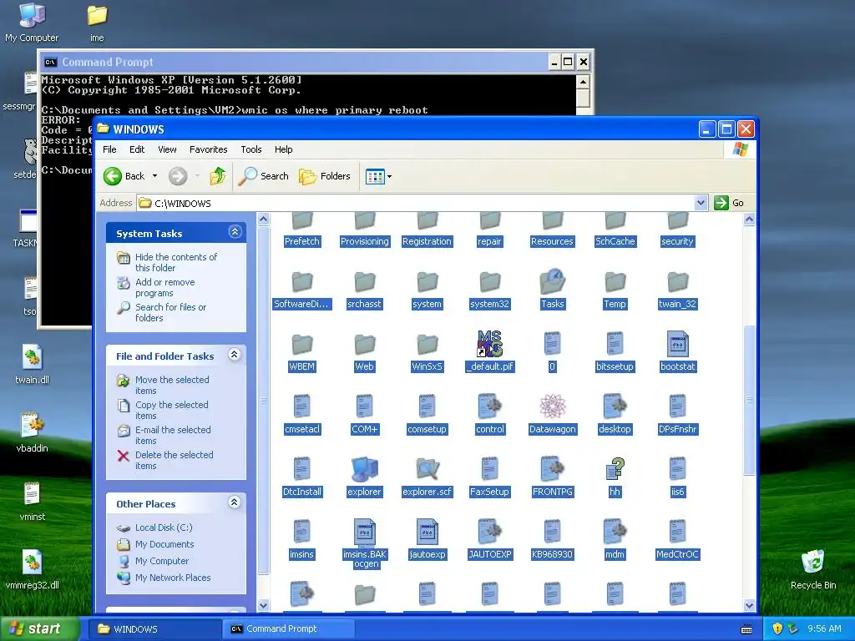Select the FRONTPG configuration file
The width and height of the screenshot is (855, 641).
tap(553, 469)
